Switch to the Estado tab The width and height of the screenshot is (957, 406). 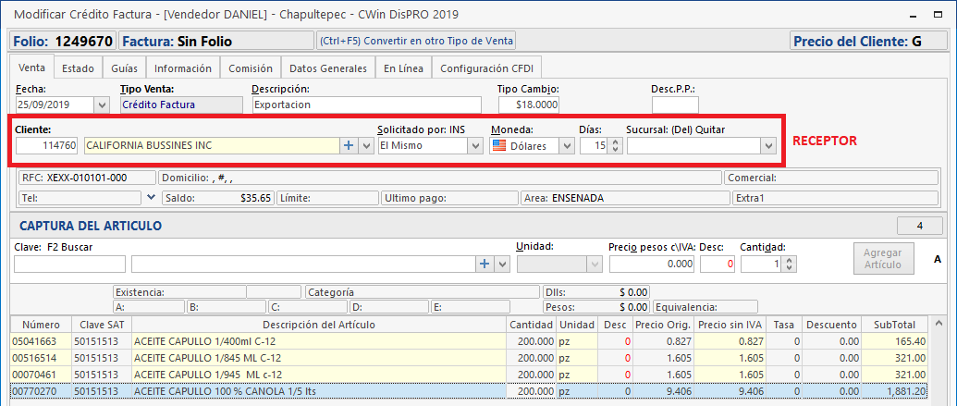(78, 68)
